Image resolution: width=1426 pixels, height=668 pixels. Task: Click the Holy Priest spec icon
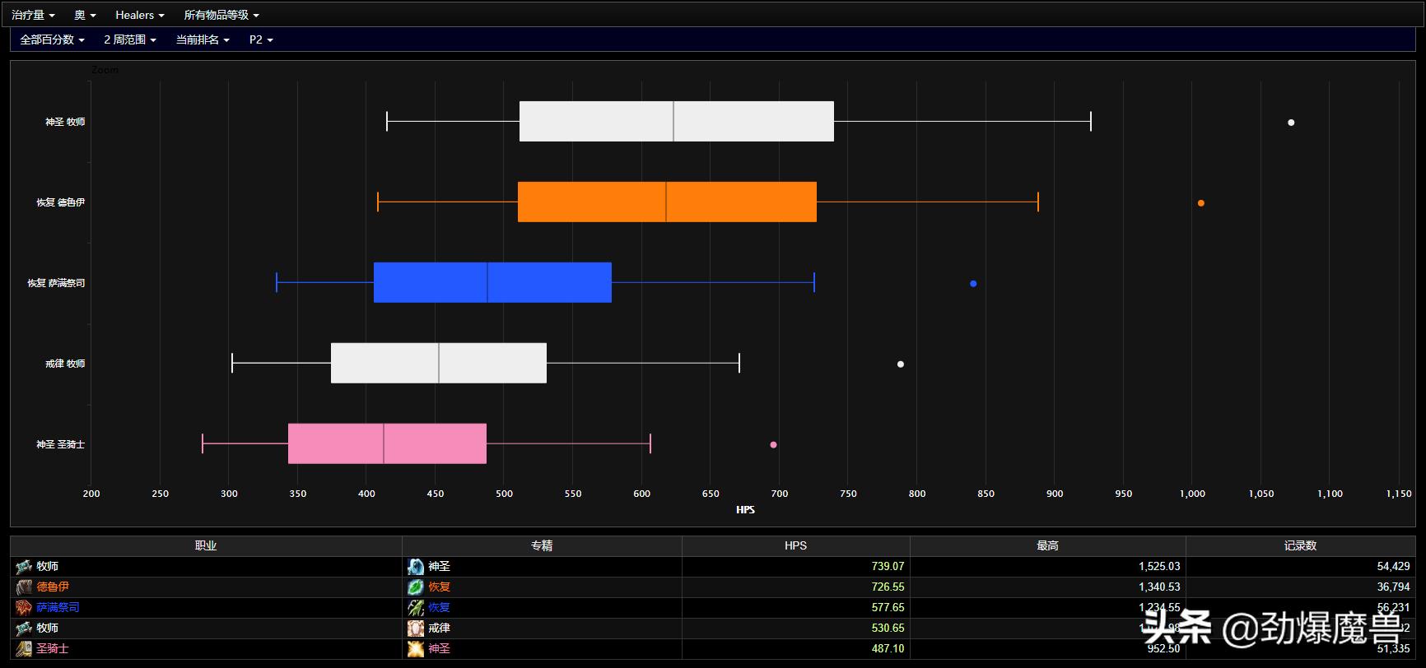pyautogui.click(x=416, y=567)
